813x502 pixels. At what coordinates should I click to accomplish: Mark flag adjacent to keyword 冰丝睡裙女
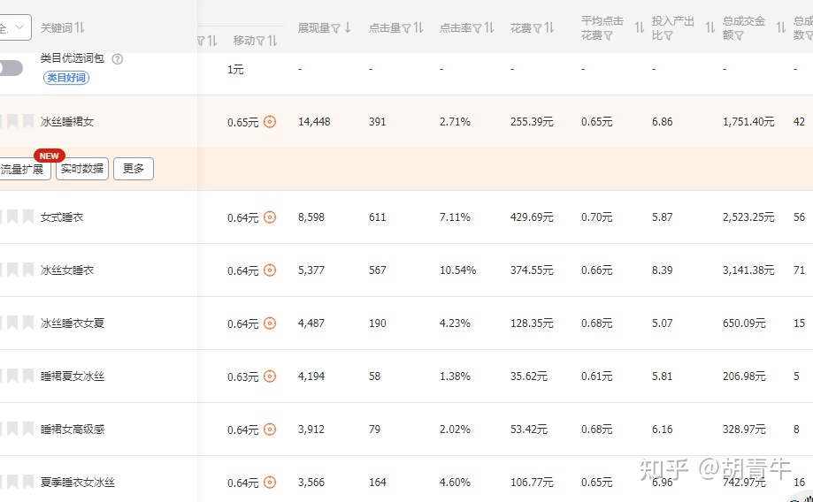tap(28, 122)
